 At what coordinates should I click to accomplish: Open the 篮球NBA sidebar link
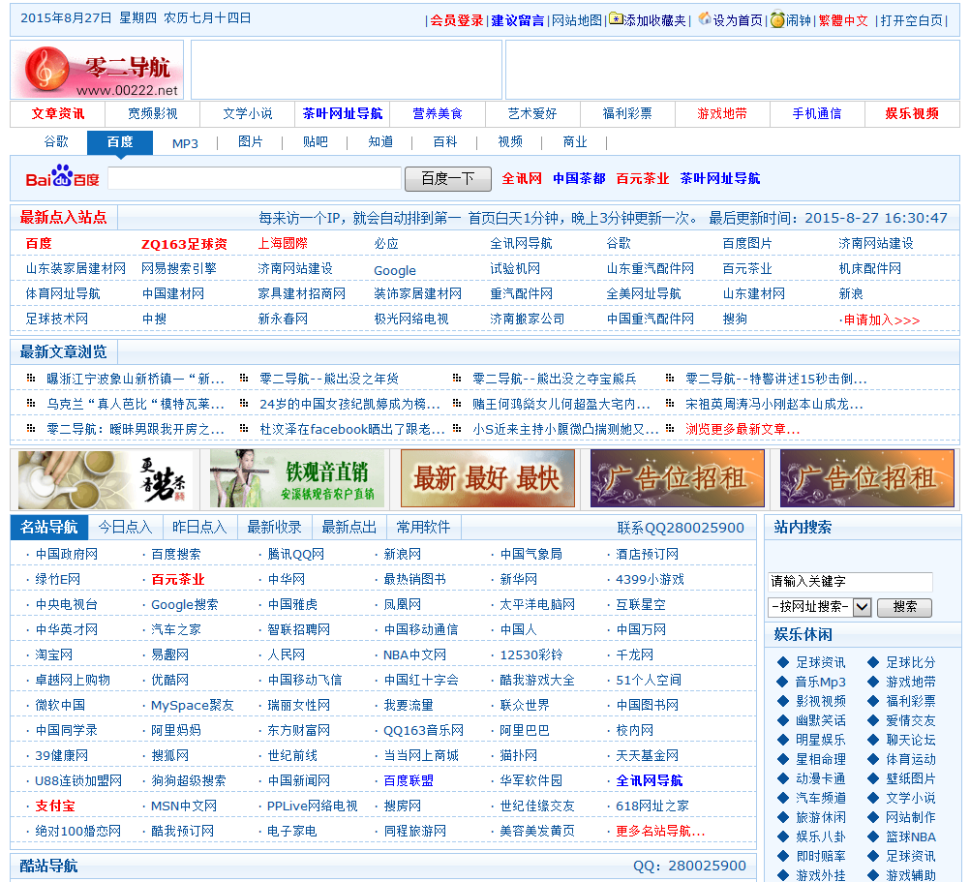point(911,836)
